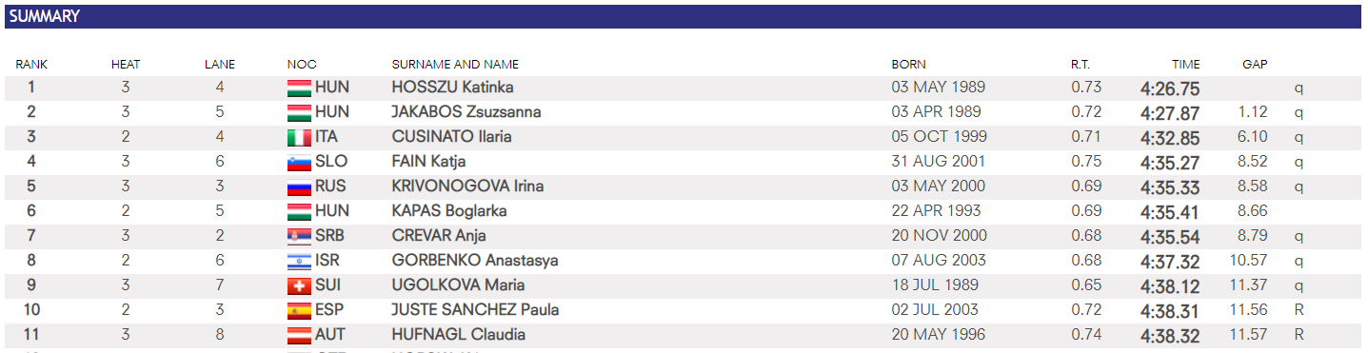This screenshot has width=1368, height=353.
Task: Click the R reserve marker for JUSTE SANCHEZ
Action: tap(1299, 310)
